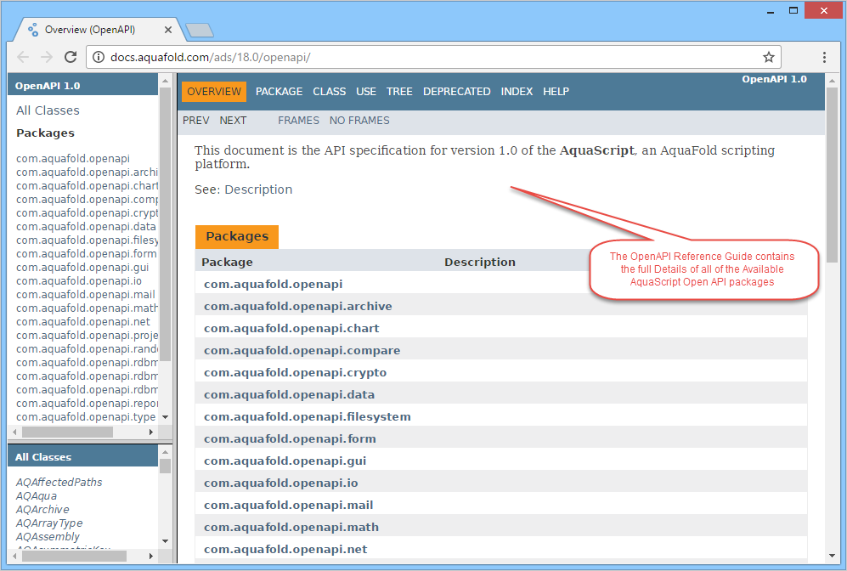The width and height of the screenshot is (847, 571).
Task: Open com.aquafold.openapi.form in the table
Action: tap(290, 439)
